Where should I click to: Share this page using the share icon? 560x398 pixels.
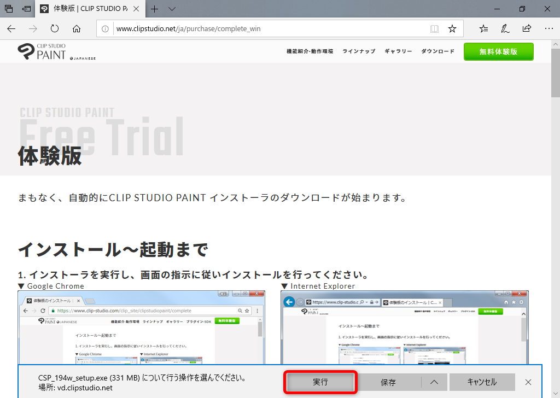point(526,28)
